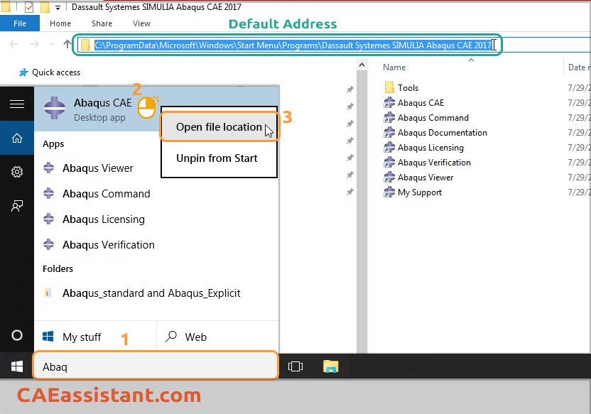591x414 pixels.
Task: Click the Start search box containing Abaq
Action: (156, 366)
